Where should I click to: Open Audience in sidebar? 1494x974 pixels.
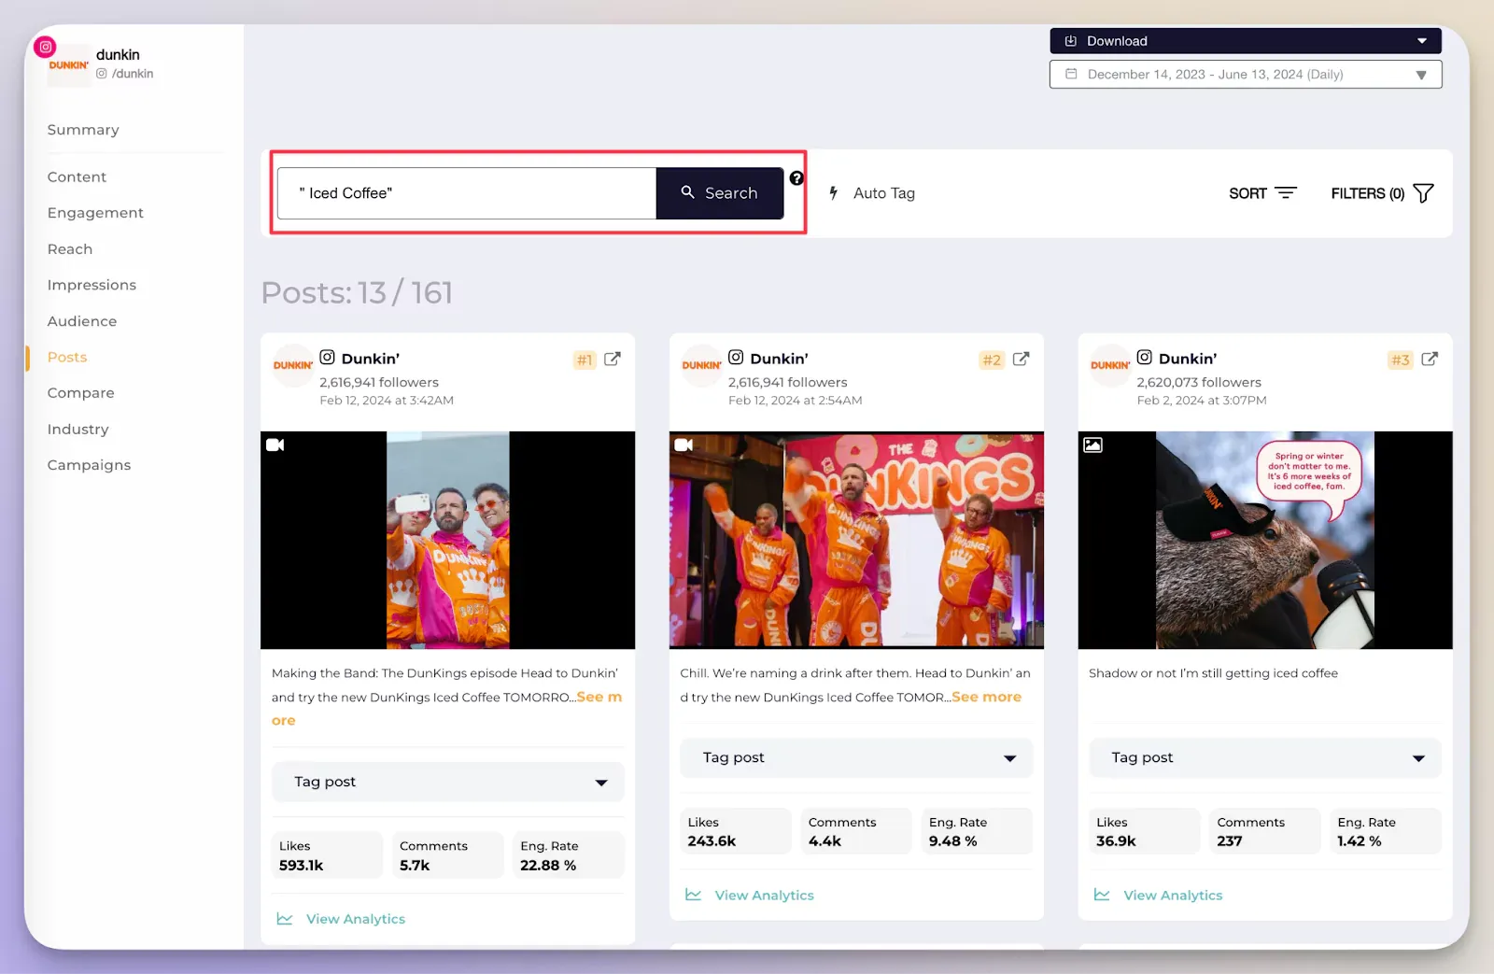pyautogui.click(x=82, y=321)
